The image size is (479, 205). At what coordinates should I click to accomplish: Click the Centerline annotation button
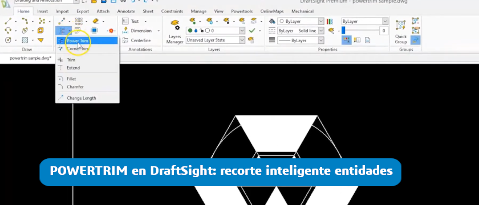point(136,40)
